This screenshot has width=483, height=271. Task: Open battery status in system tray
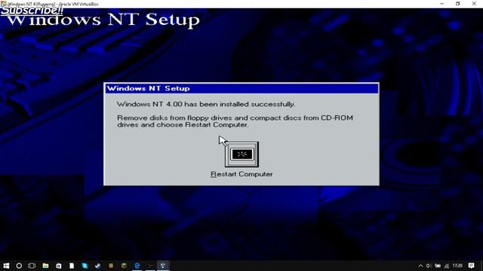point(438,266)
